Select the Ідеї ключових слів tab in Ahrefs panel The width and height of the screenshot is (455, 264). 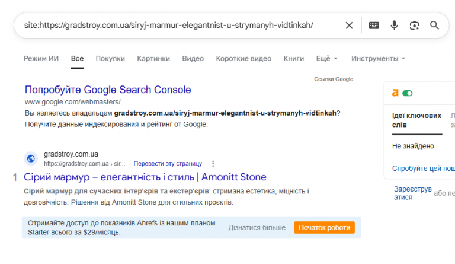[416, 120]
